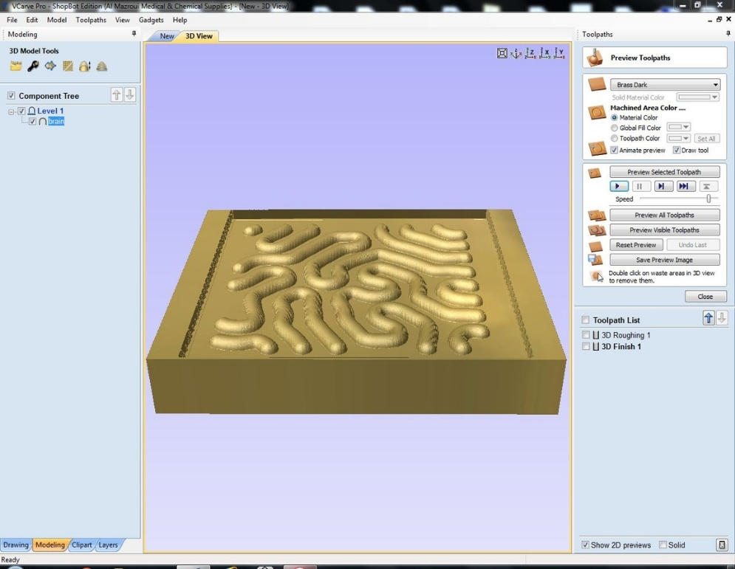Image resolution: width=735 pixels, height=569 pixels.
Task: Click the import 3D model folder icon
Action: 16,66
